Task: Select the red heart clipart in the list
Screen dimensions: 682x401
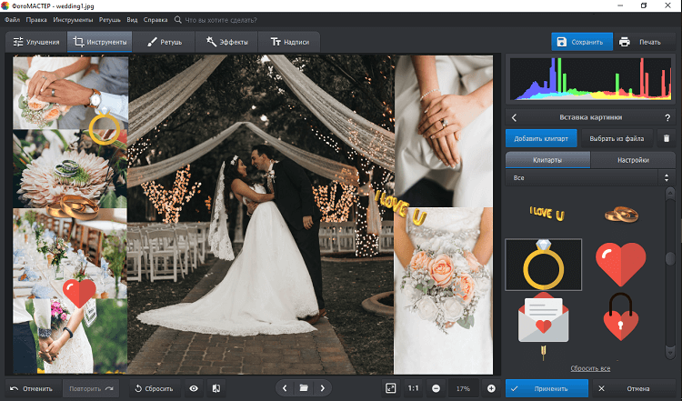Action: tap(621, 264)
